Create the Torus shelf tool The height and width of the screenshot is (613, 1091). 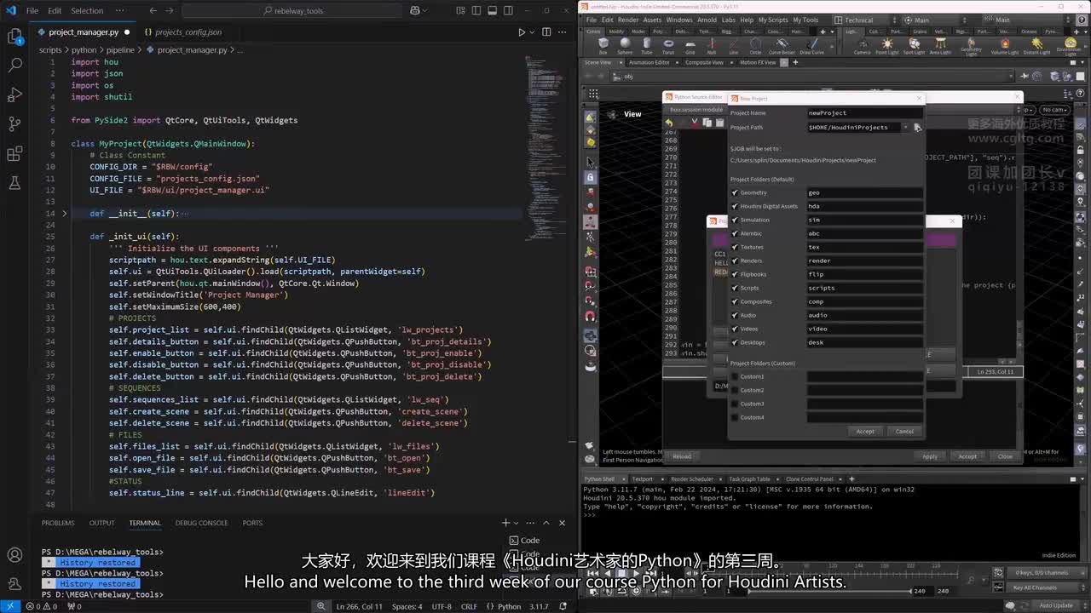point(668,45)
